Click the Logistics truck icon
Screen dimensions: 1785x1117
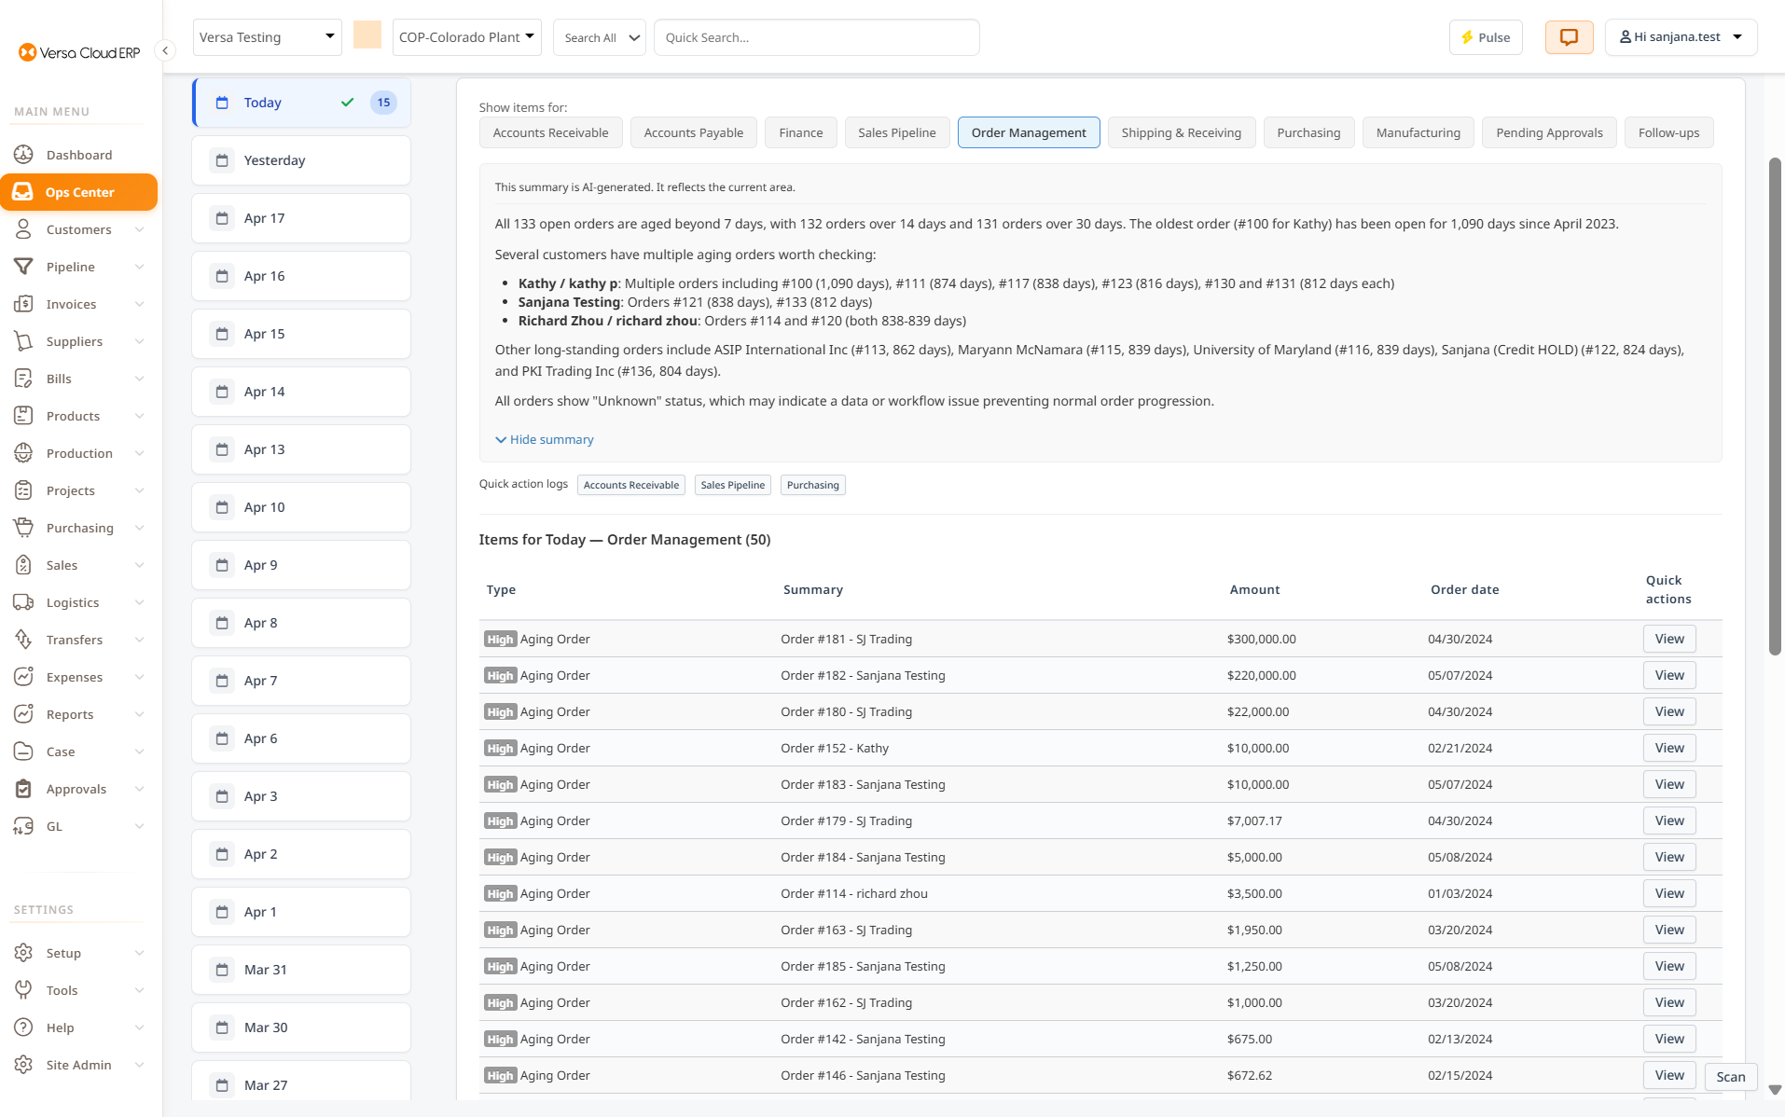[24, 602]
